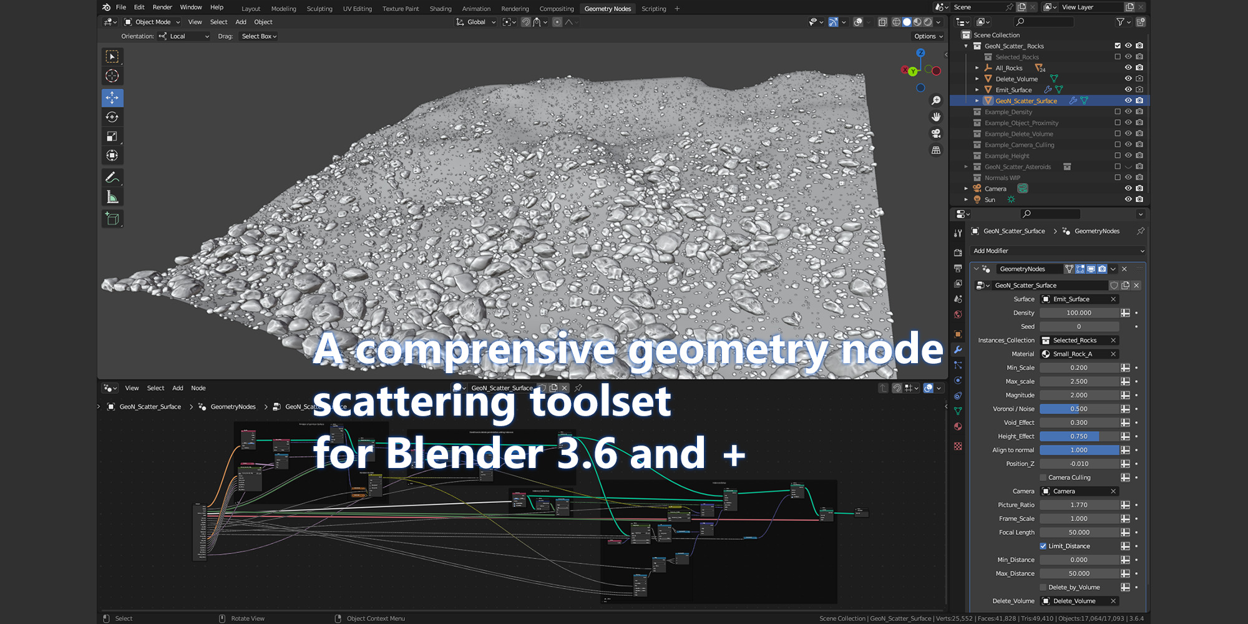This screenshot has height=624, width=1248.
Task: Collapse the GeoN_Scatter_Rocks collection
Action: tap(966, 46)
